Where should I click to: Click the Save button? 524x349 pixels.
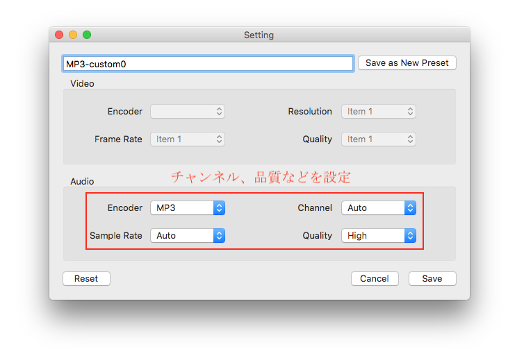click(432, 278)
